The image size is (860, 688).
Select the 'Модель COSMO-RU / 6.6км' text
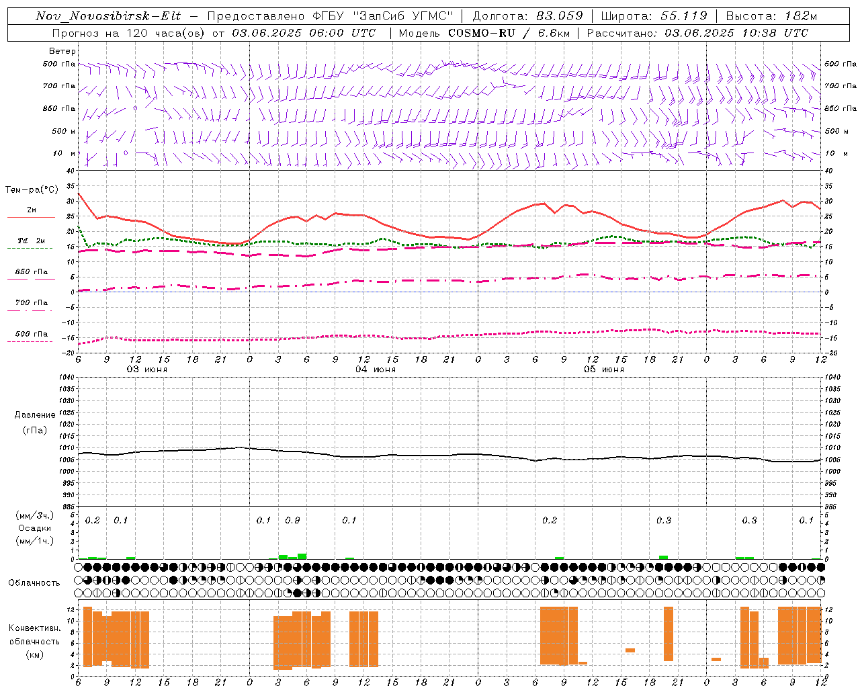coord(484,33)
